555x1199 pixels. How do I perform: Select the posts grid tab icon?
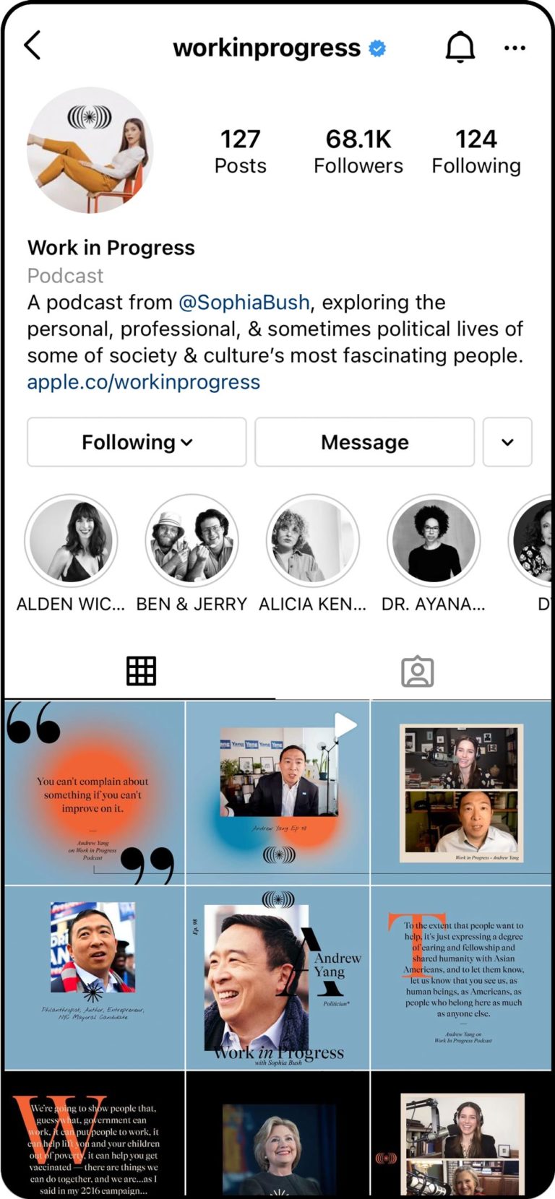[141, 671]
